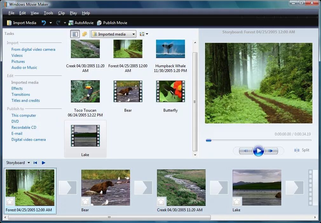The image size is (321, 223).
Task: Open the View menu
Action: coord(35,13)
